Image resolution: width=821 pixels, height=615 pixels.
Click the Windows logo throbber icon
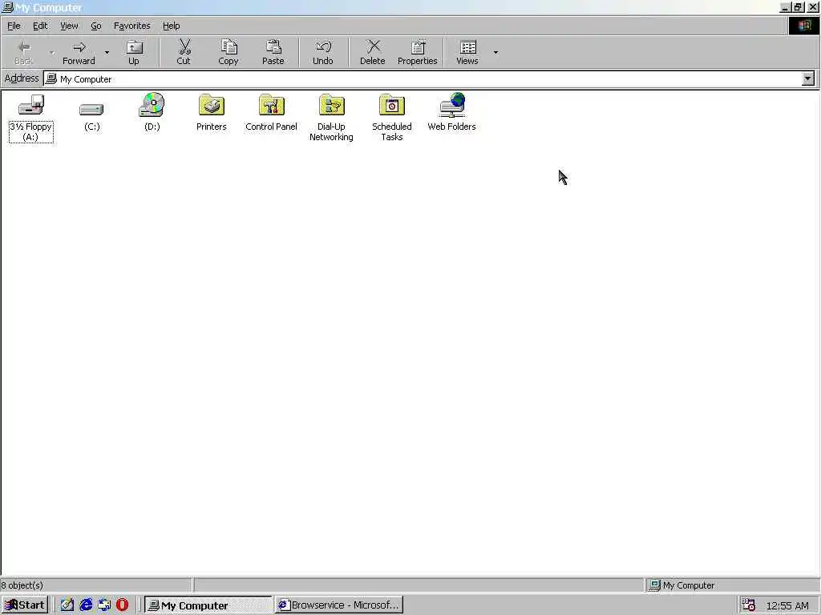[x=804, y=26]
